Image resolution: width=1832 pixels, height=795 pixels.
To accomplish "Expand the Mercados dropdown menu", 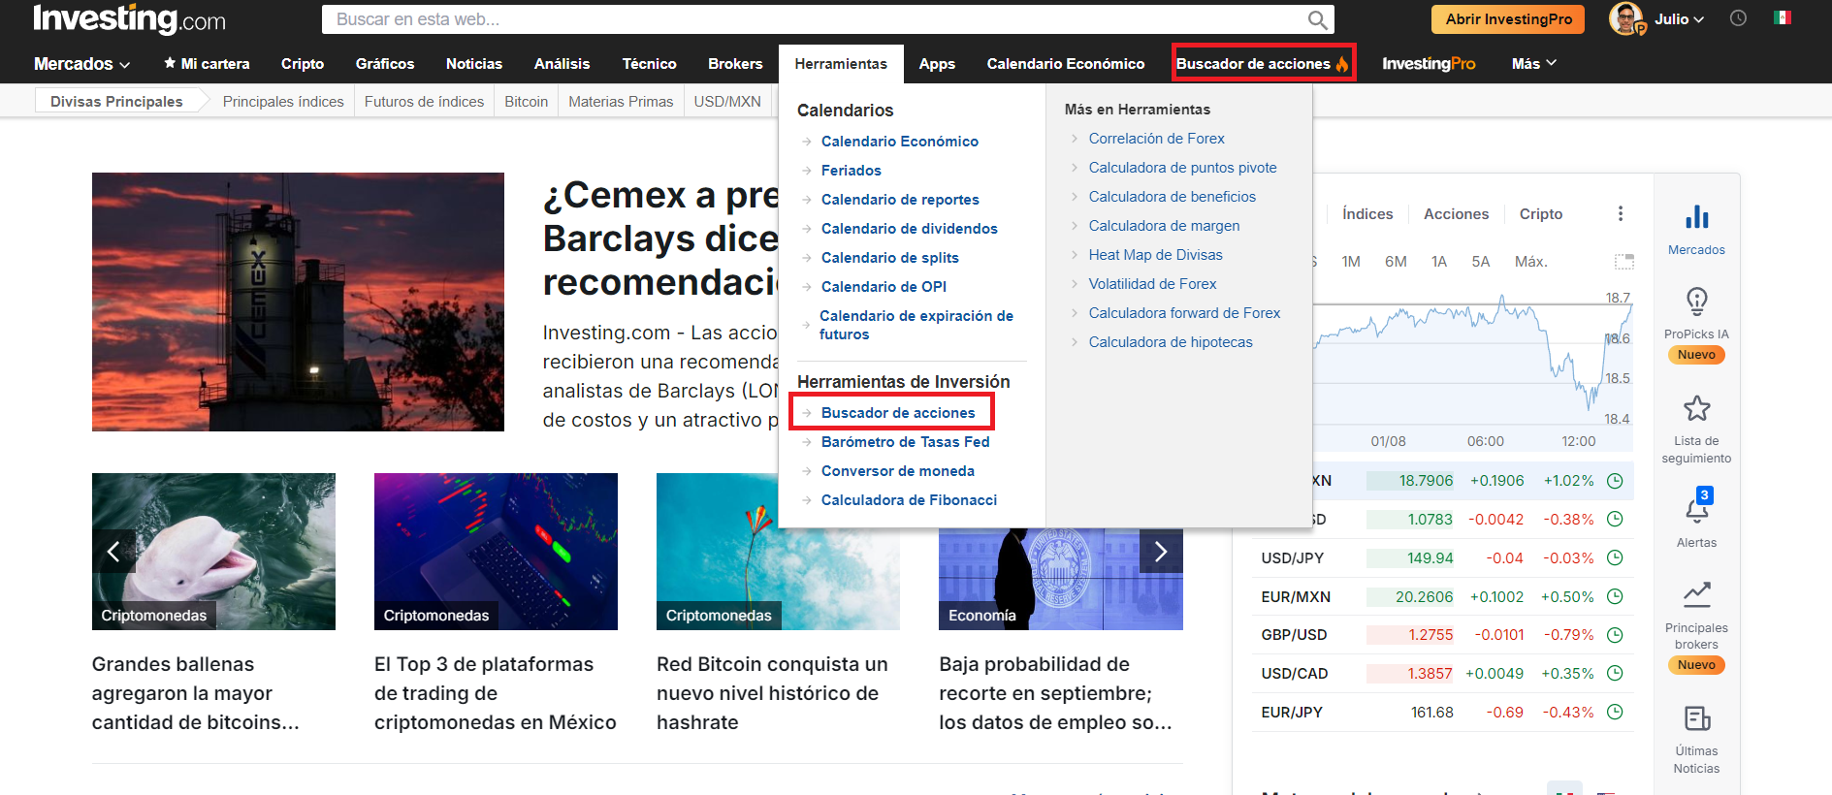I will (82, 64).
